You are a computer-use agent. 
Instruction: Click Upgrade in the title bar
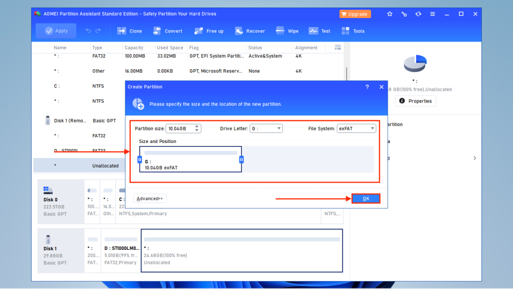pos(355,14)
